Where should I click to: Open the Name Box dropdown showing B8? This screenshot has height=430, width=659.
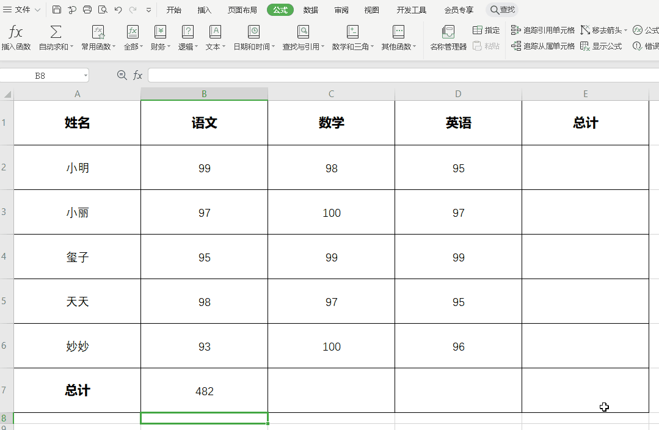coord(85,75)
